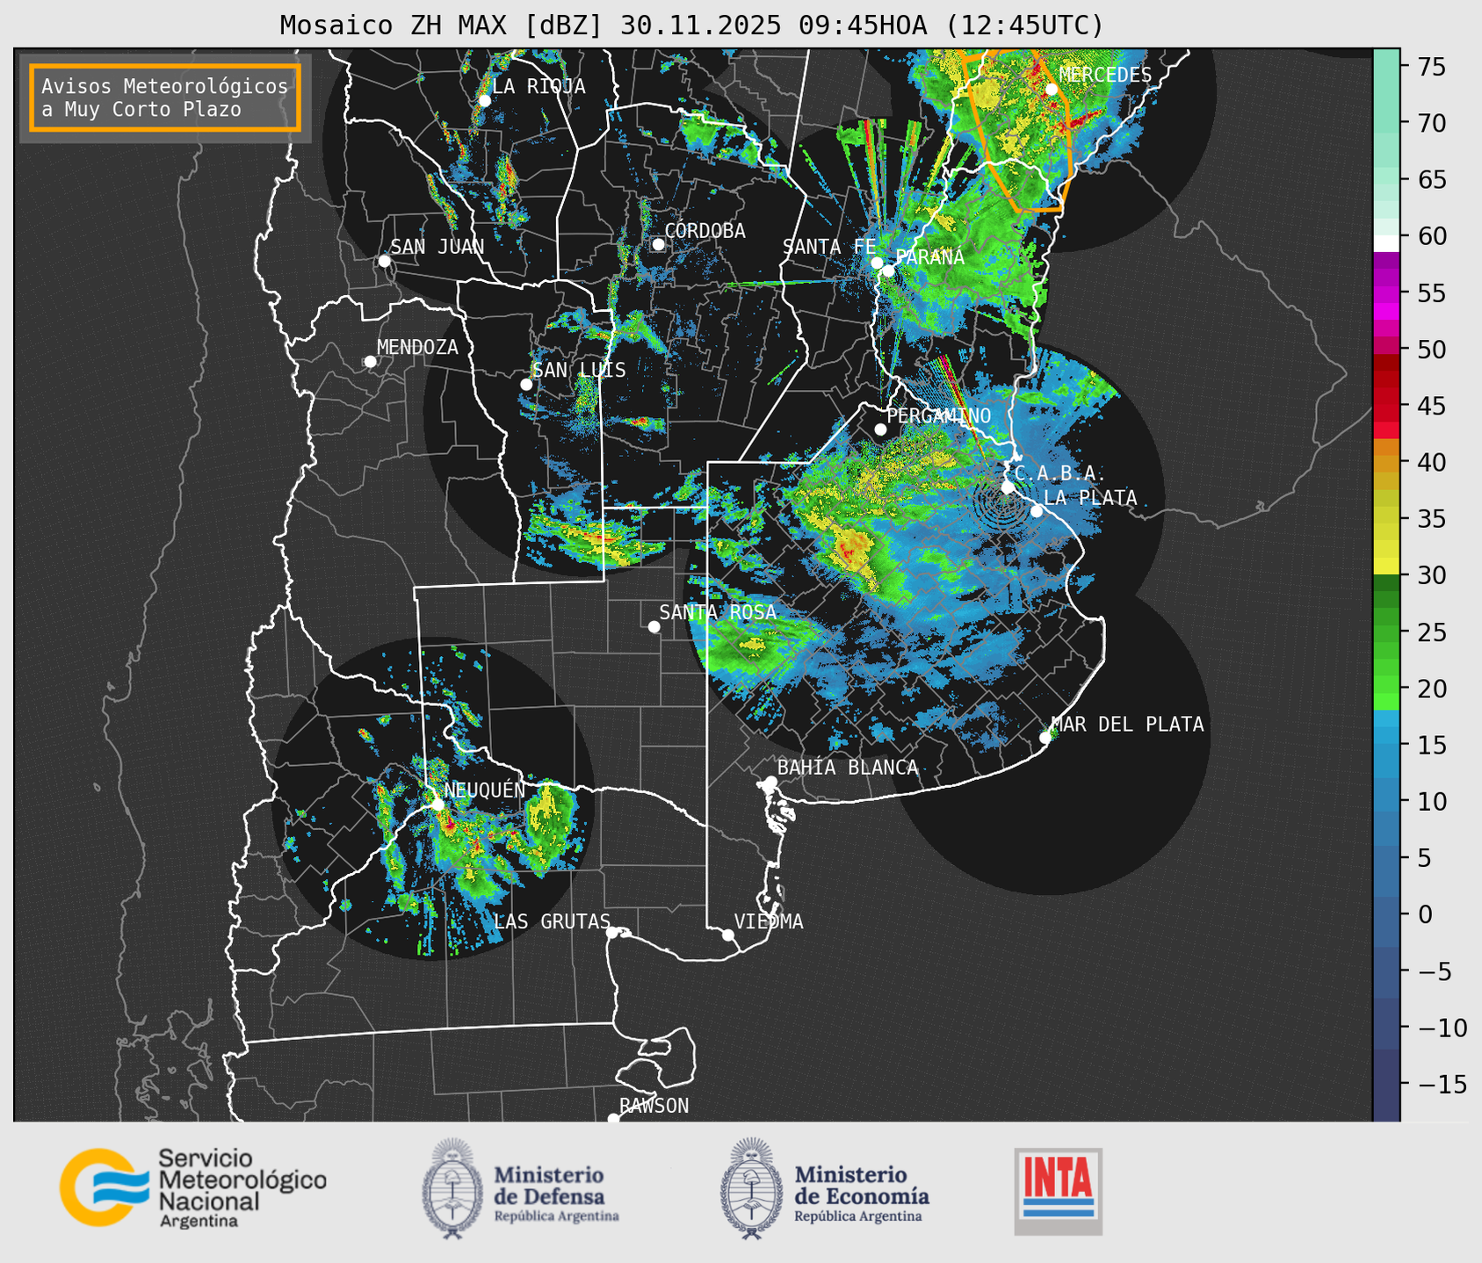1482x1263 pixels.
Task: Click the San Luis city marker dot
Action: pyautogui.click(x=526, y=385)
